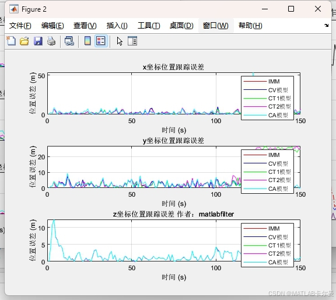Click the Link Plot toolbar icon
Image resolution: width=336 pixels, height=300 pixels.
tap(69, 41)
